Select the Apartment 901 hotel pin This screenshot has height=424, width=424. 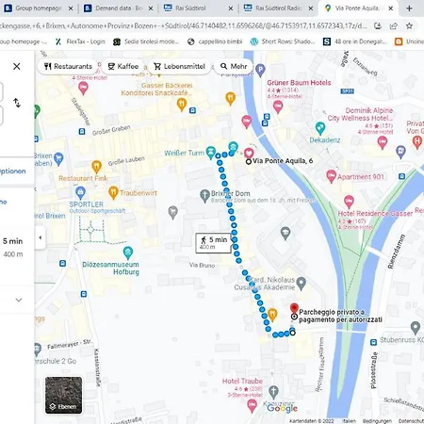pyautogui.click(x=331, y=176)
